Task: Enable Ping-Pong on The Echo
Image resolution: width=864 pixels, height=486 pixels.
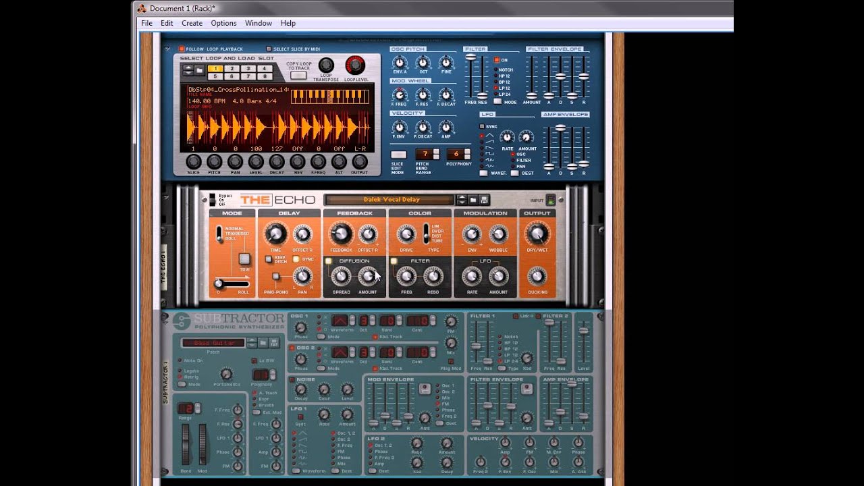Action: pos(275,276)
